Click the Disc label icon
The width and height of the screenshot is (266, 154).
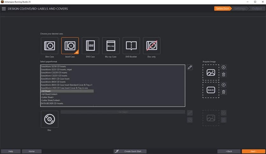pyautogui.click(x=49, y=119)
